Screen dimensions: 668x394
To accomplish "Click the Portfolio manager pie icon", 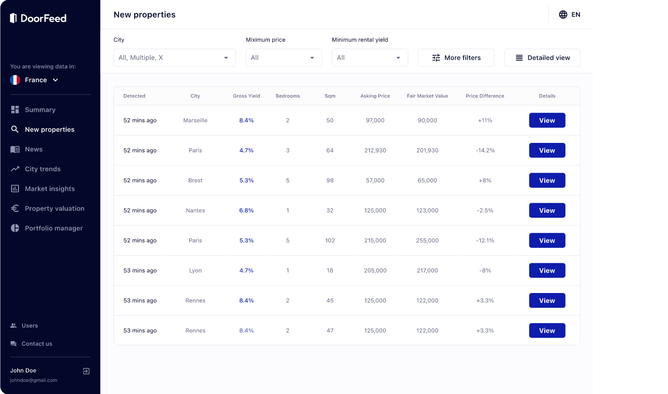I will [x=15, y=228].
